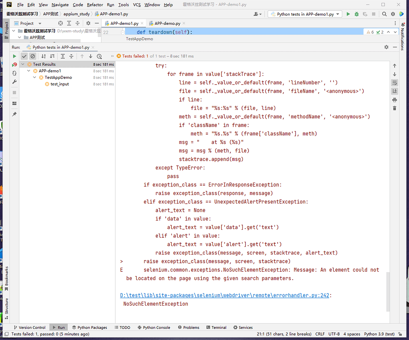
Task: Go to next failed test arrow
Action: 91,56
